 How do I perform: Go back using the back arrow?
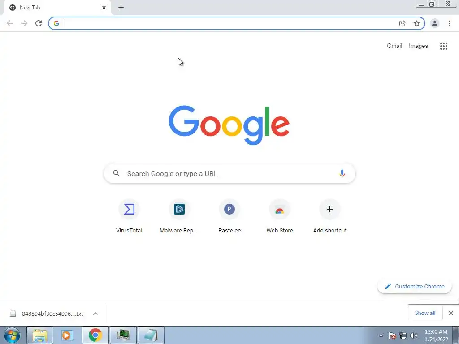click(10, 23)
